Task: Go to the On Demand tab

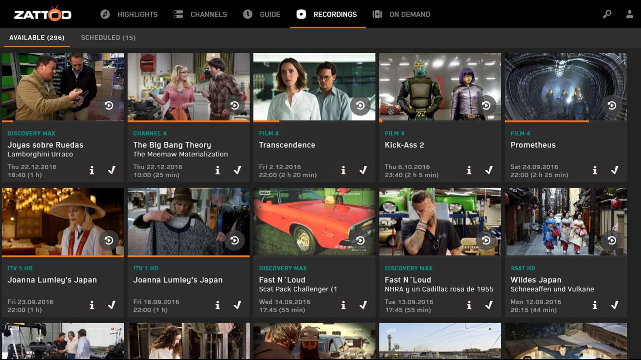Action: 402,14
